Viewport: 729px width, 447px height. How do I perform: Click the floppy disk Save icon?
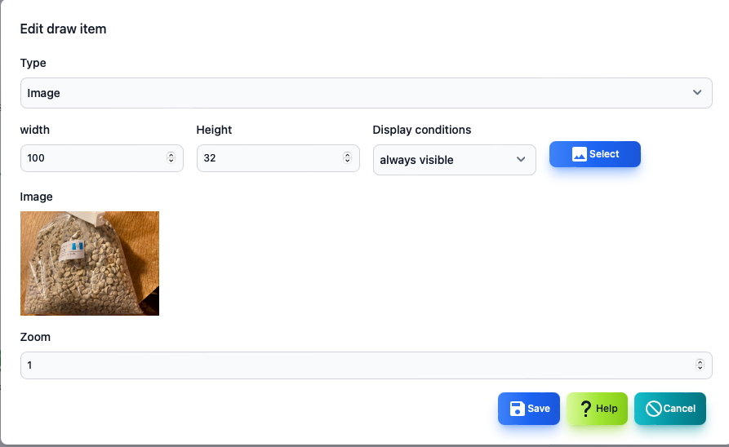coord(517,409)
